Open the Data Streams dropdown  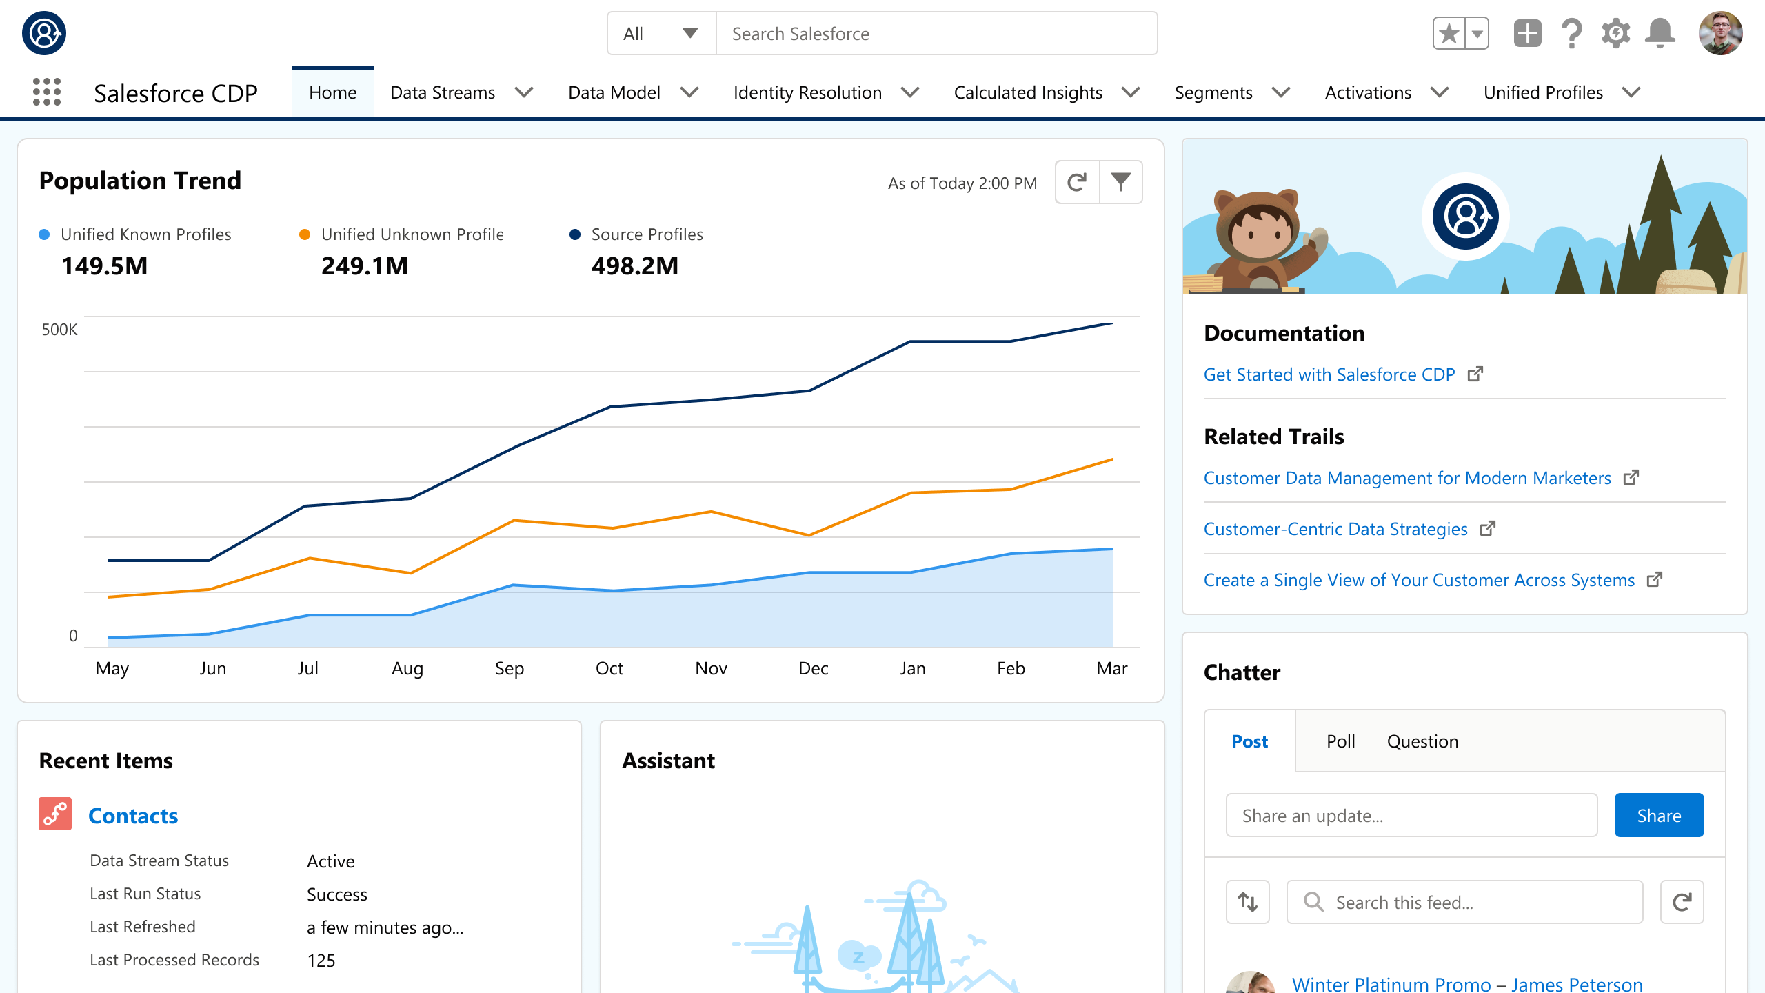(525, 92)
